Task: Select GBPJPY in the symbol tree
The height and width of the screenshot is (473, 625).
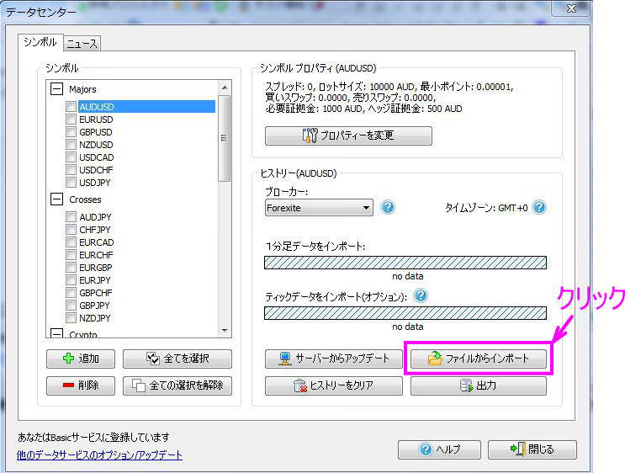Action: coord(94,306)
